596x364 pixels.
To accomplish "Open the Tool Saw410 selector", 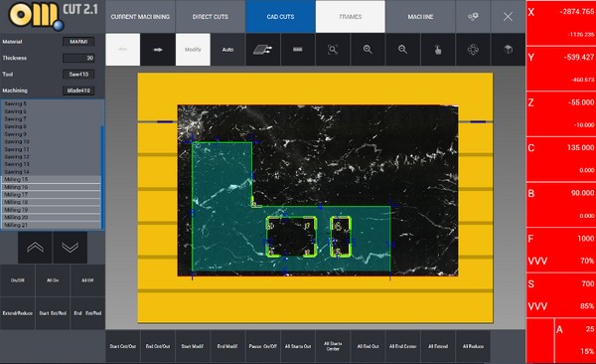I will click(x=78, y=75).
